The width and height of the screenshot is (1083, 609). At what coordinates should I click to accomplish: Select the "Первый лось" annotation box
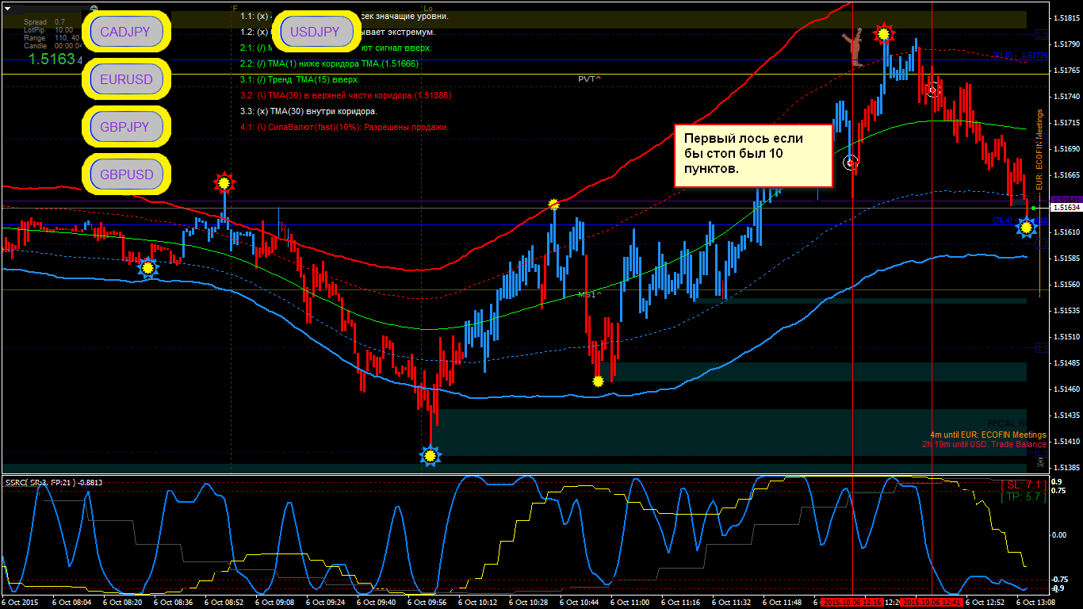pyautogui.click(x=753, y=155)
